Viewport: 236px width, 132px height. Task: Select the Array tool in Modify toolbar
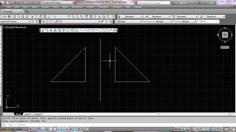point(59,30)
